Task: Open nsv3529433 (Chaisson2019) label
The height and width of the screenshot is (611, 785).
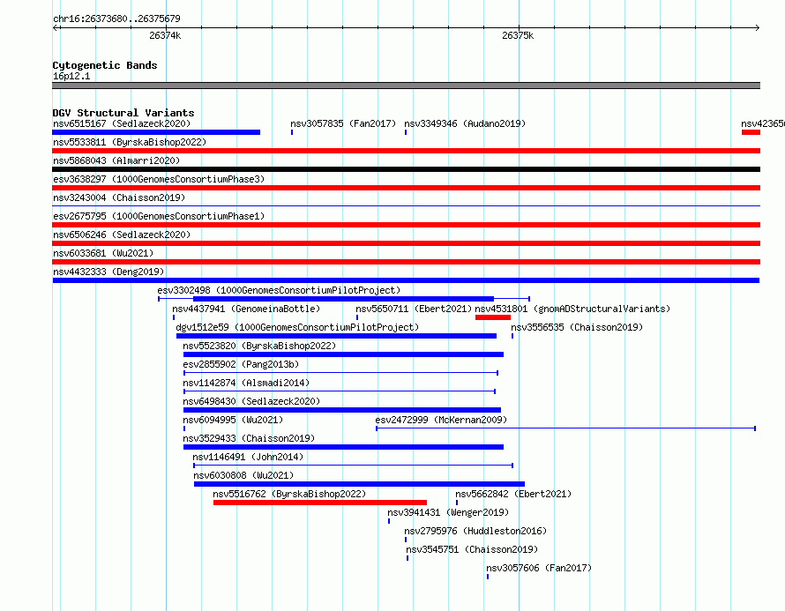Action: [249, 438]
